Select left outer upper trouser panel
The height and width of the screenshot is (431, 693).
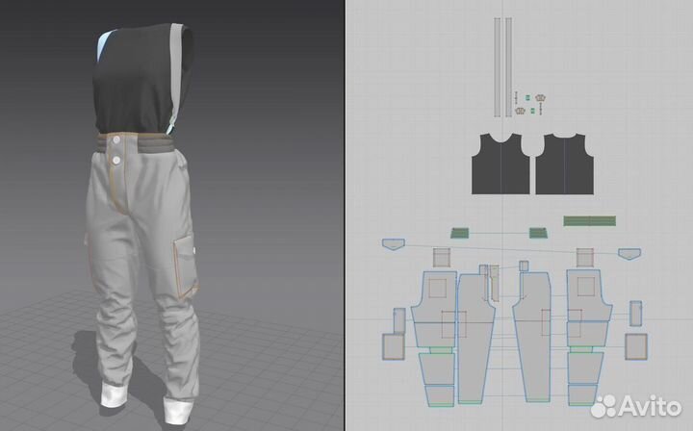coord(434,296)
